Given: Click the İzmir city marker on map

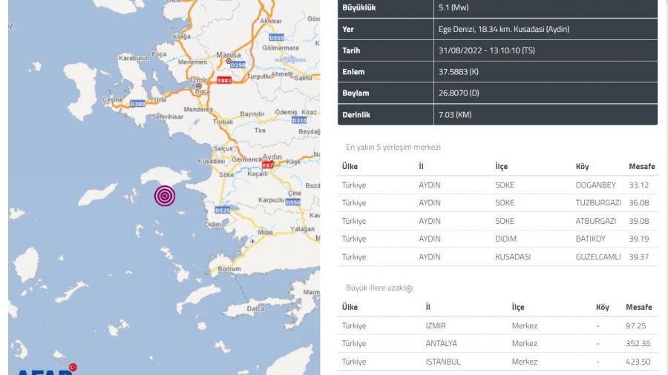Looking at the screenshot, I should 198,86.
